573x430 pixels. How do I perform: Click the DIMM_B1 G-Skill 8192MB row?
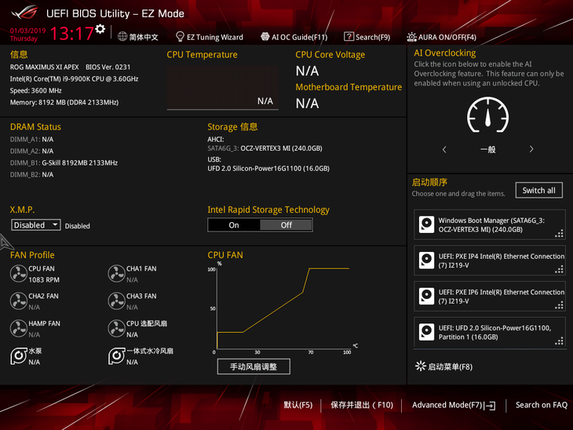pos(64,163)
